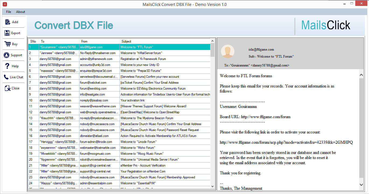This screenshot has height=194, width=369.
Task: Click the Live Chat phone icon
Action: (x=6, y=77)
